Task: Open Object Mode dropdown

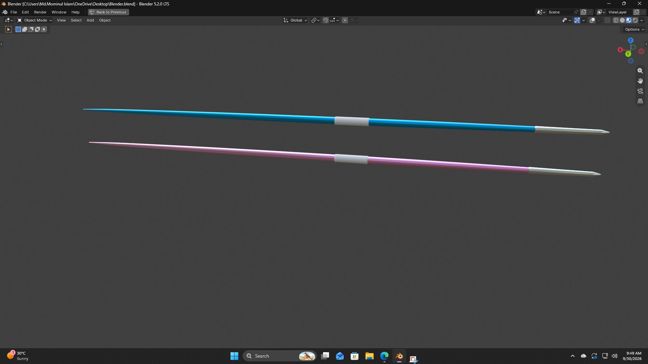Action: [x=34, y=20]
